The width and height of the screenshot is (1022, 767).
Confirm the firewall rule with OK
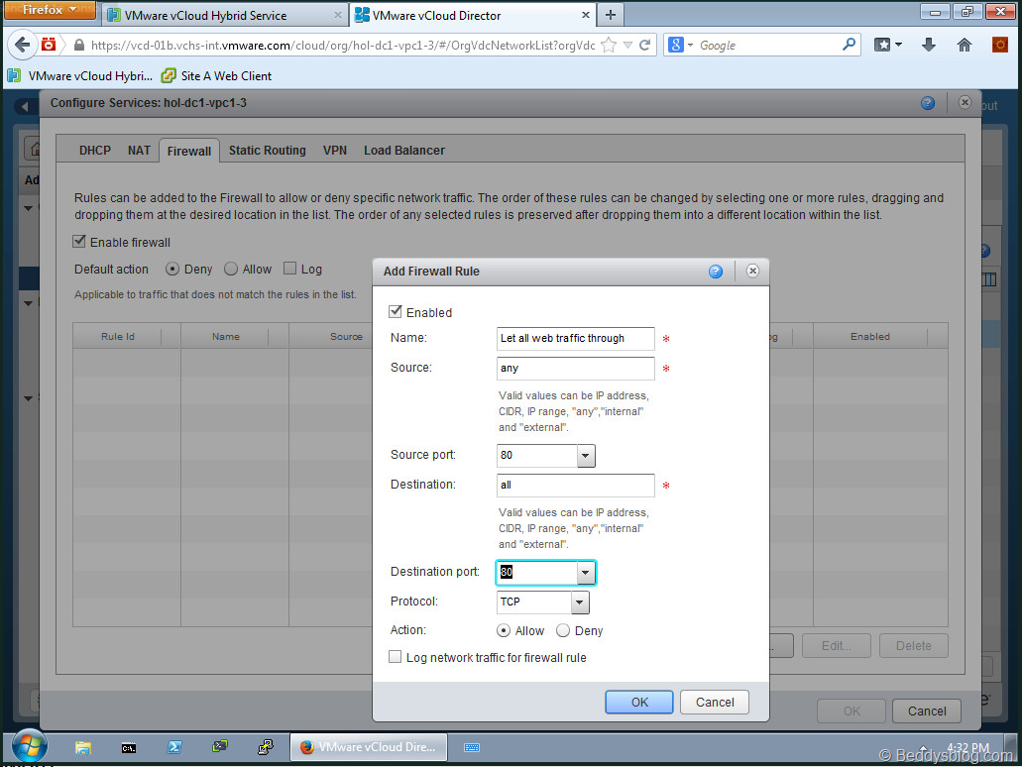point(639,702)
